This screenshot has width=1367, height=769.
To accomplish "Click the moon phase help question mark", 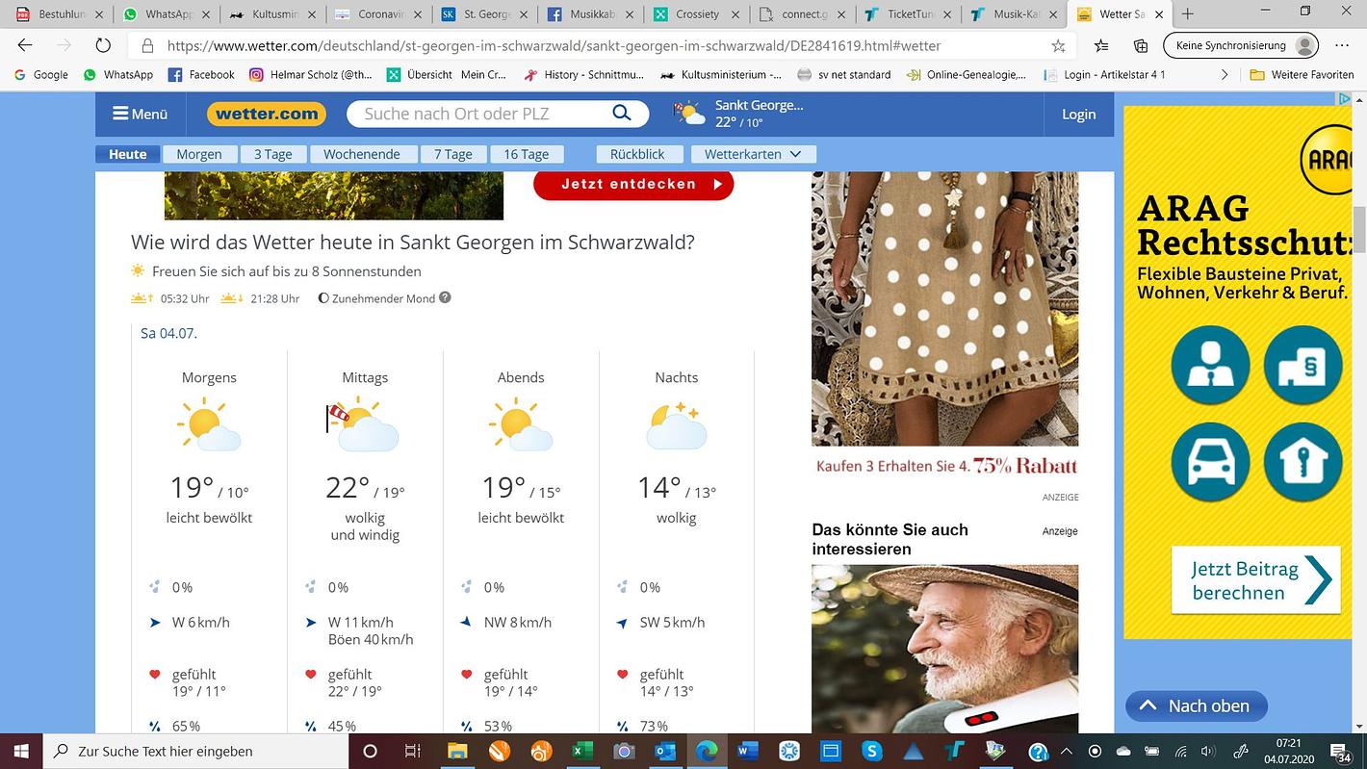I will (x=445, y=298).
